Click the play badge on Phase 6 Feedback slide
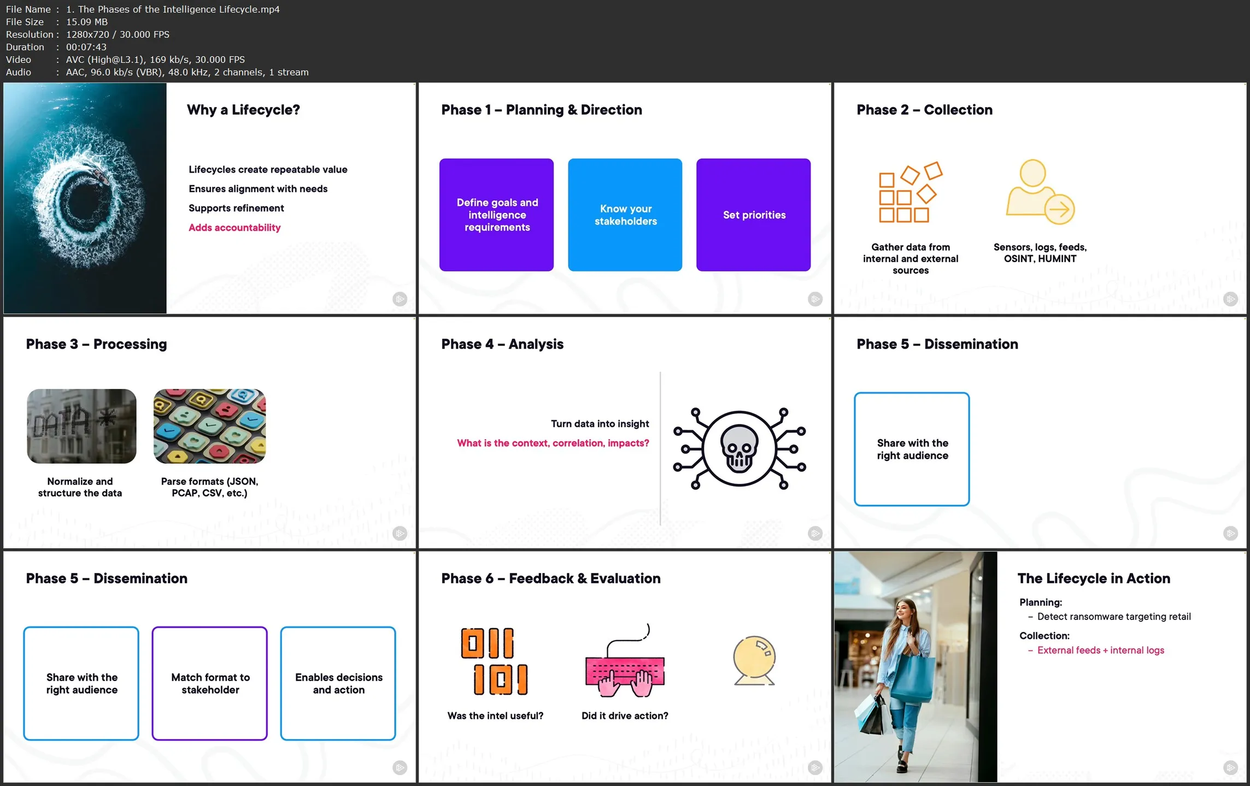The height and width of the screenshot is (786, 1250). tap(815, 767)
